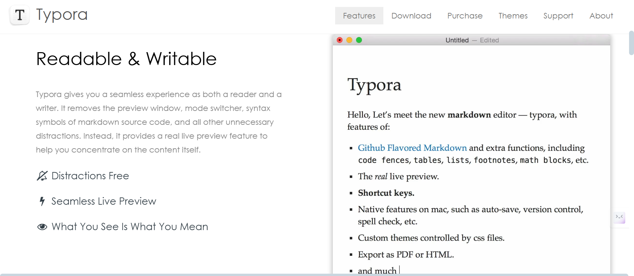Select What You See Is What You Mean
This screenshot has width=634, height=276.
130,226
